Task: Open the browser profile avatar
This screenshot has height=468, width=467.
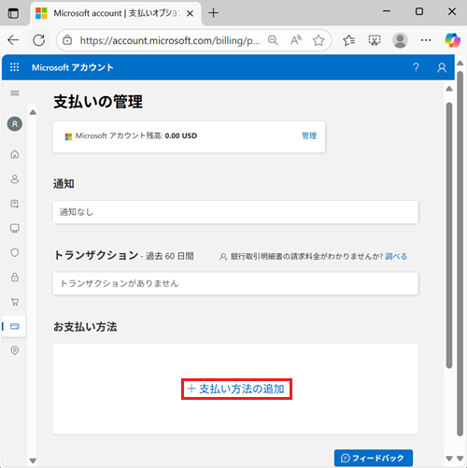Action: pos(400,40)
